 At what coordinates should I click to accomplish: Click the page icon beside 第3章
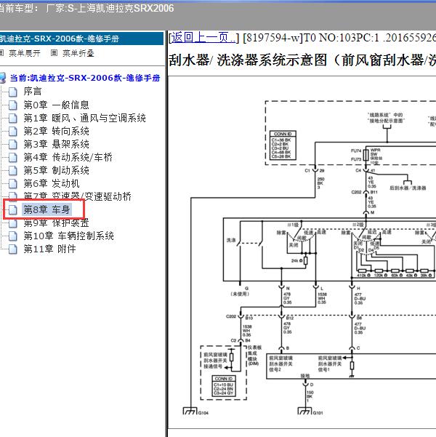coord(13,144)
